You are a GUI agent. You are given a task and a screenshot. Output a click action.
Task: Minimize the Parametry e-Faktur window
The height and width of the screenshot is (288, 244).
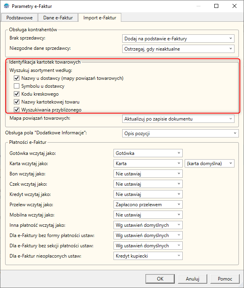[x=198, y=6]
